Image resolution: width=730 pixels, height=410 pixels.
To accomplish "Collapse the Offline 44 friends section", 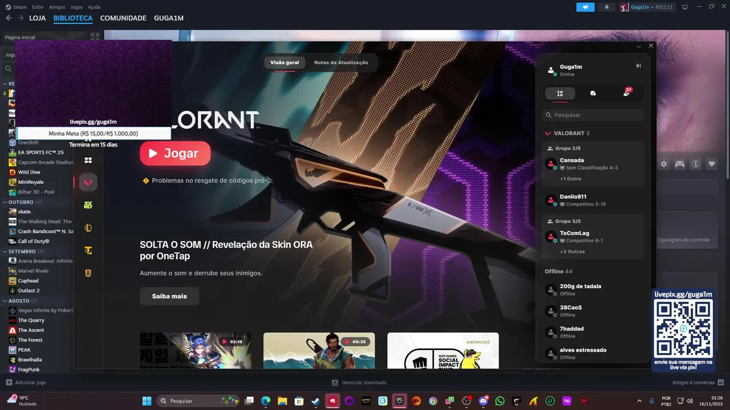I will pyautogui.click(x=558, y=272).
